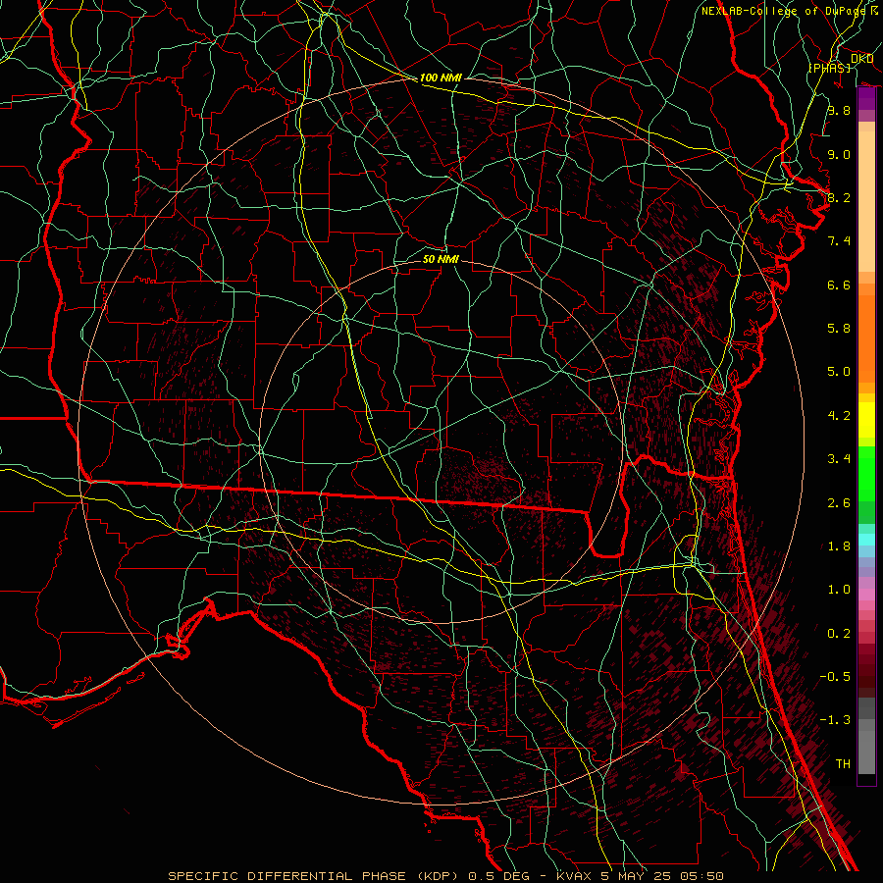Click the '100 NMI' range ring label
This screenshot has width=883, height=883.
point(441,78)
